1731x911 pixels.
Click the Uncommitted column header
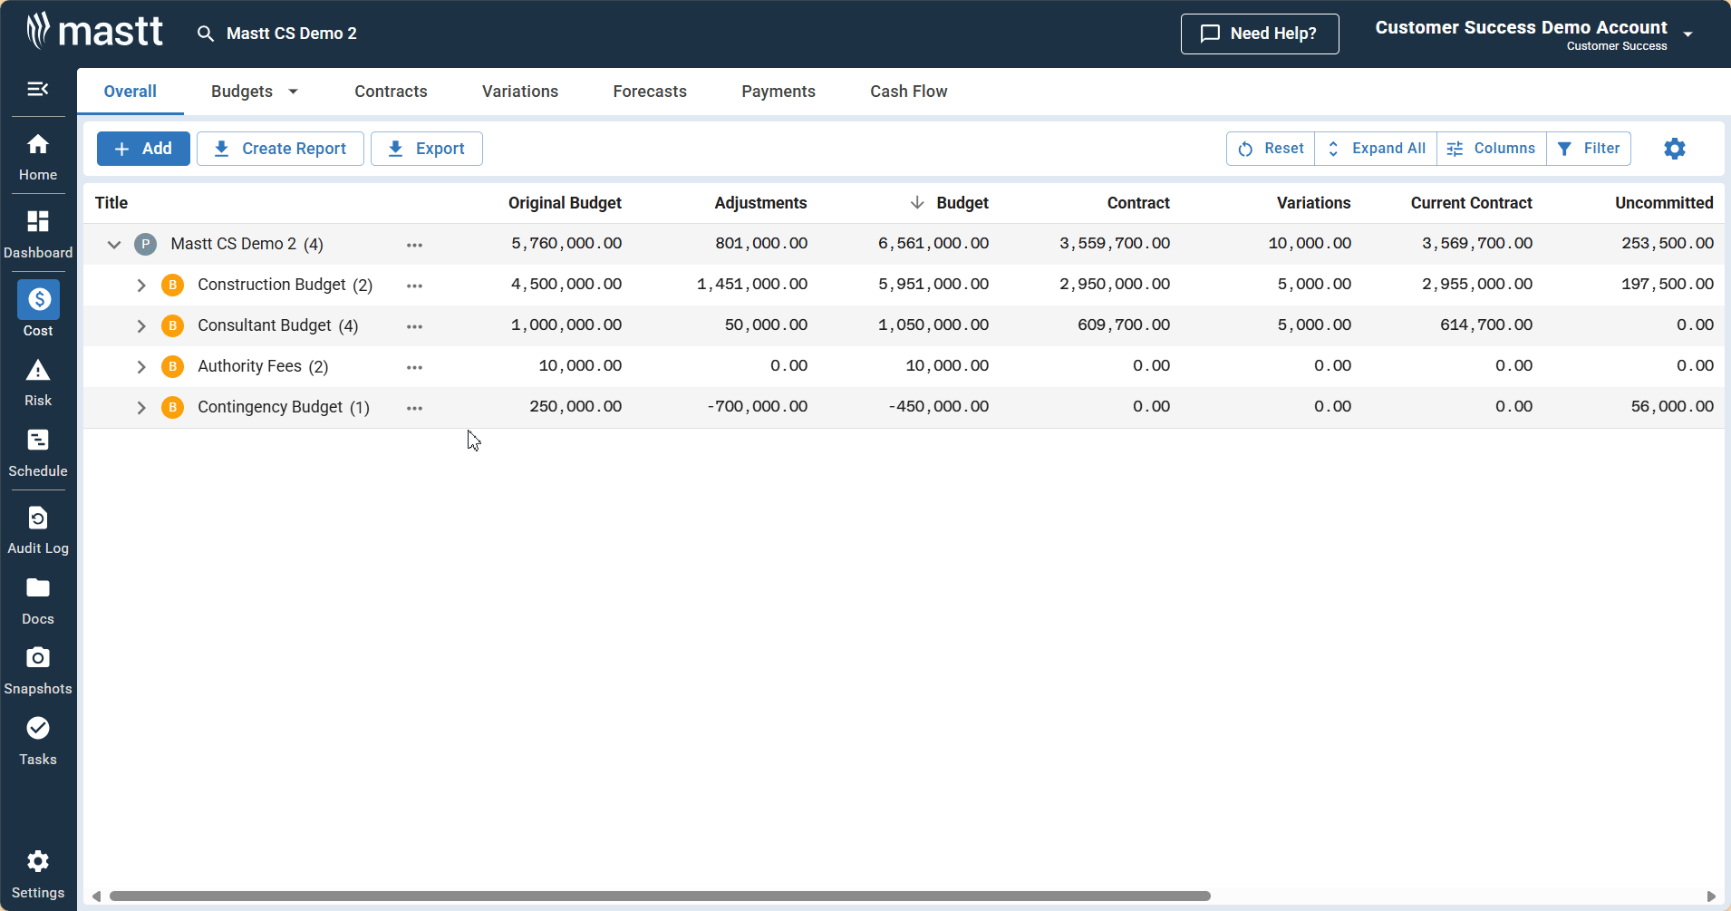tap(1664, 203)
